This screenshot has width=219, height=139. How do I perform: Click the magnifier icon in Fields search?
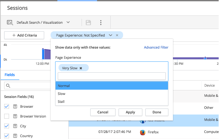pos(8,86)
